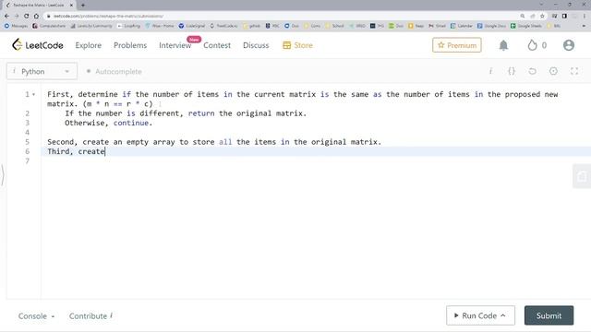The height and width of the screenshot is (332, 591).
Task: Open the Python language dropdown
Action: pyautogui.click(x=42, y=71)
